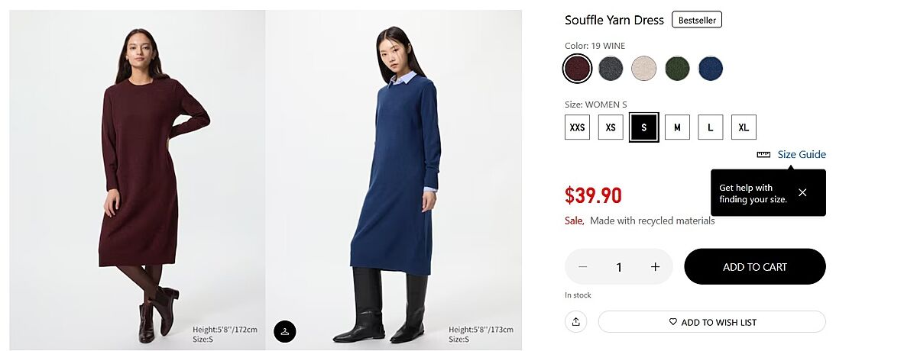
Task: Choose the blue color swatch
Action: 711,69
